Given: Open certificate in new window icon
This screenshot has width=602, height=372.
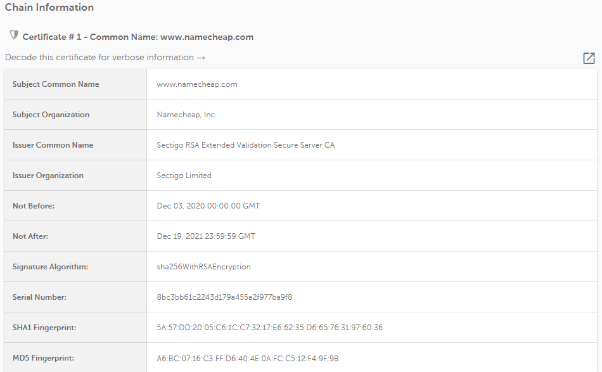Looking at the screenshot, I should point(589,58).
